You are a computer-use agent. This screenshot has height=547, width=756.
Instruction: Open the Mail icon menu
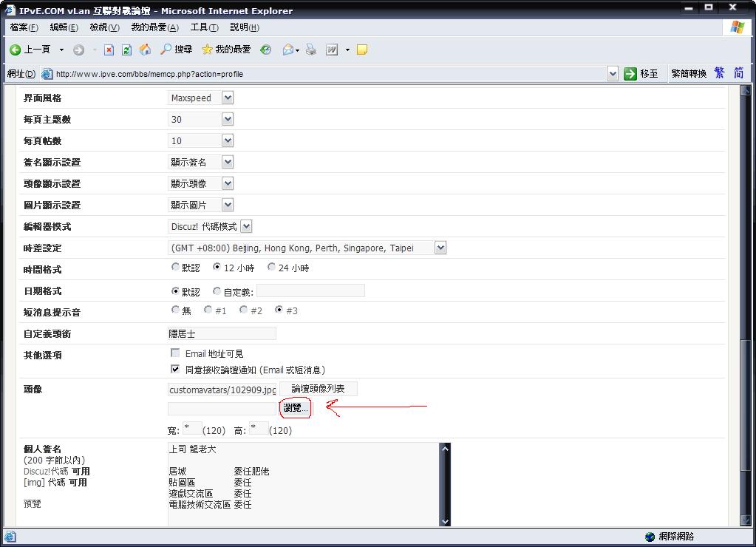287,50
